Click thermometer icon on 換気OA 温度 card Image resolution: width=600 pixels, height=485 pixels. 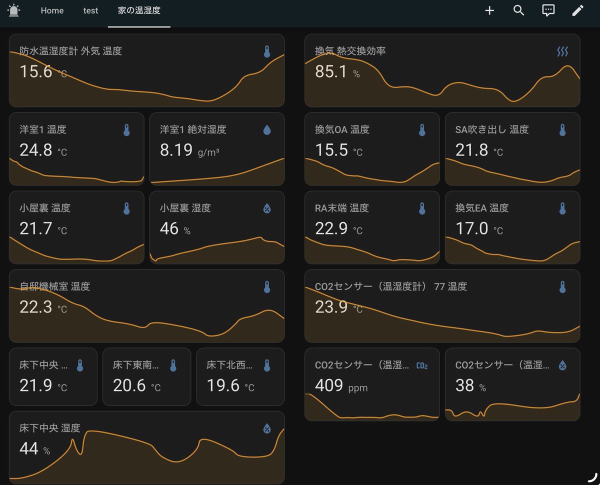click(422, 130)
